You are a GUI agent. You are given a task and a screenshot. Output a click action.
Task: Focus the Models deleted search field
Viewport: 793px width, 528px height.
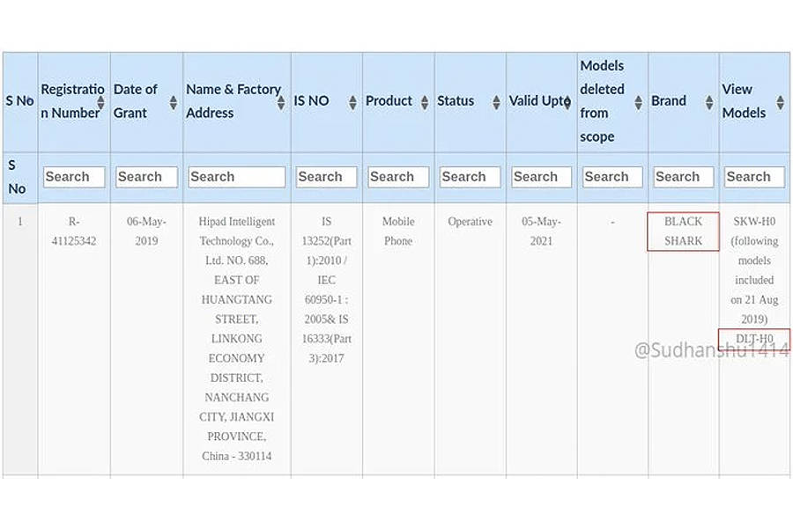(x=612, y=177)
